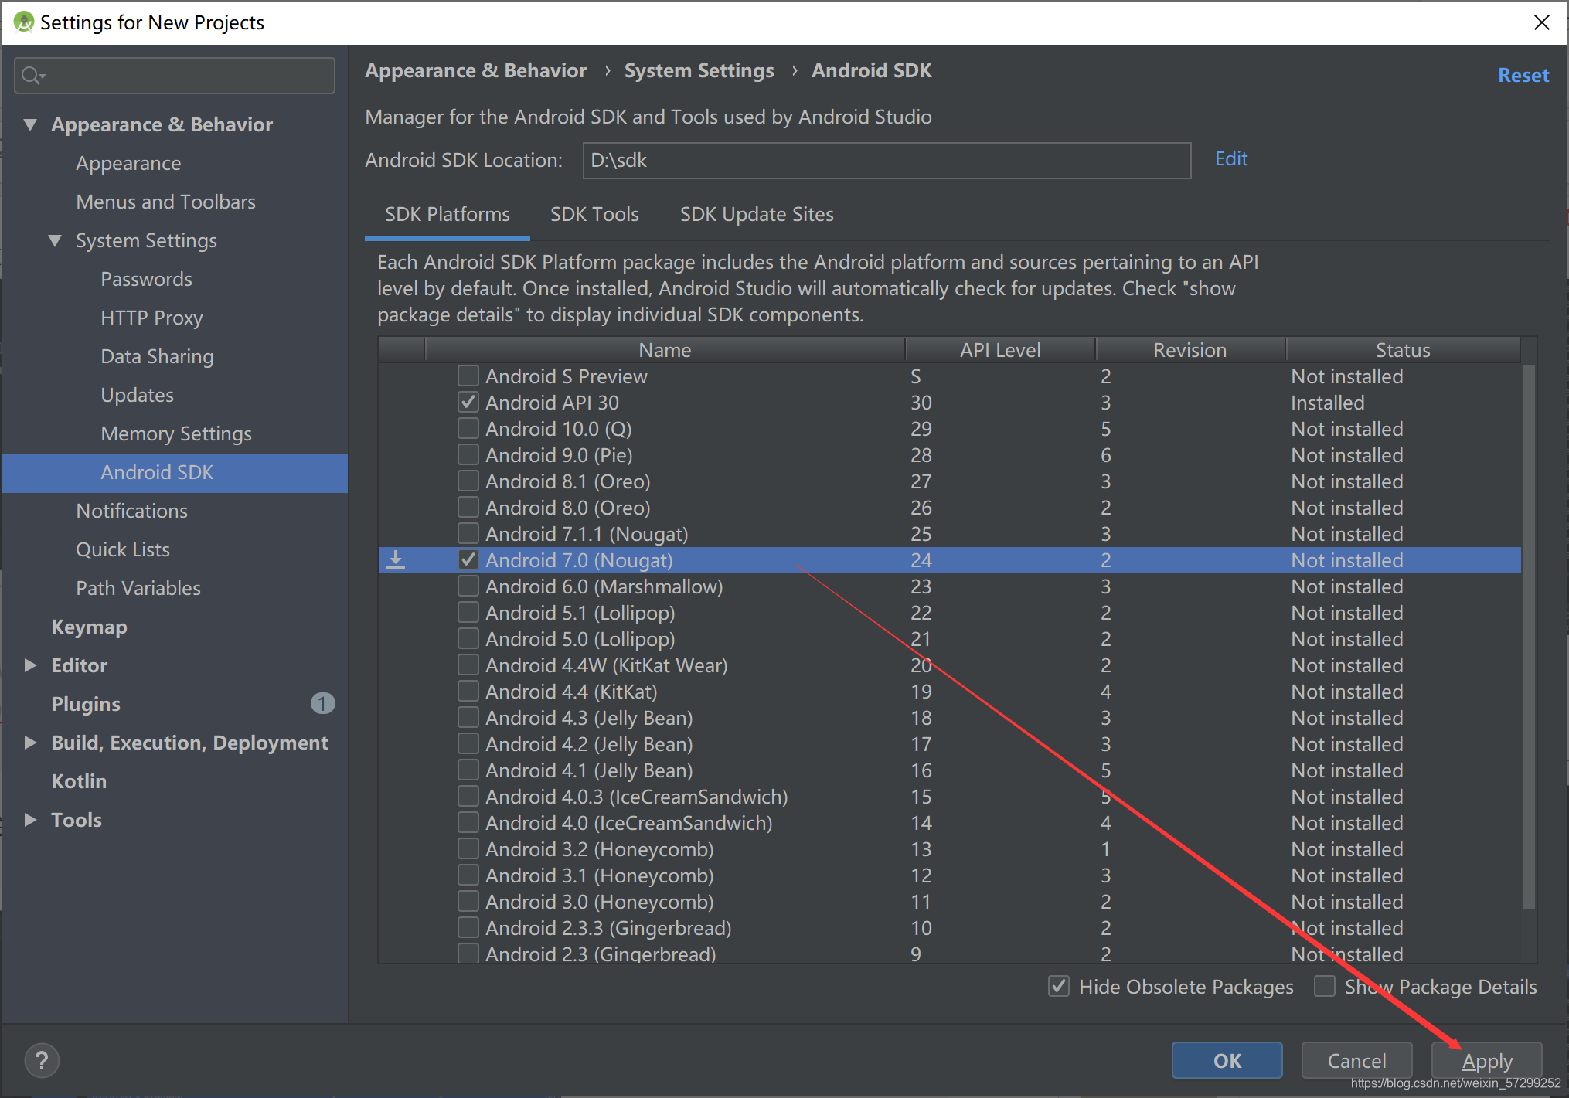
Task: Sort by the Name column header
Action: pos(665,350)
